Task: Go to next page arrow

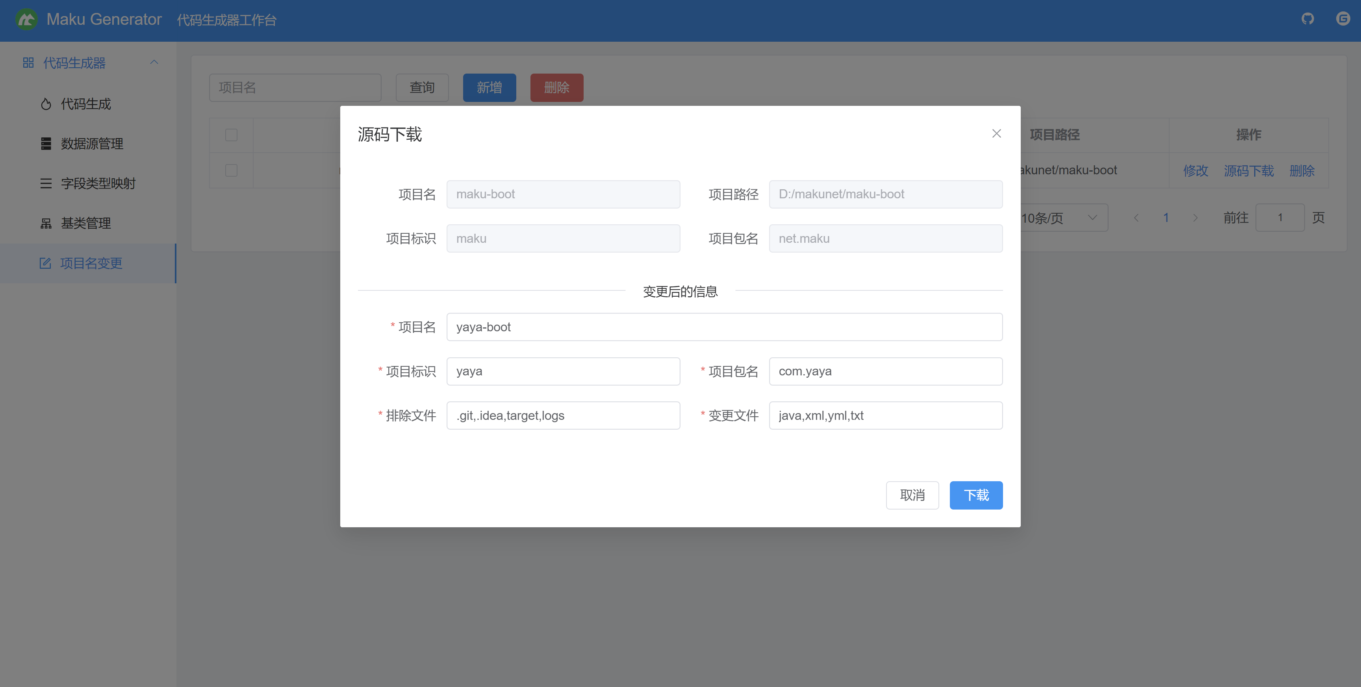Action: [x=1195, y=218]
